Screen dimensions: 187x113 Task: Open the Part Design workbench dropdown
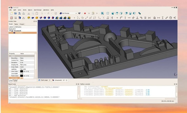tap(68, 13)
